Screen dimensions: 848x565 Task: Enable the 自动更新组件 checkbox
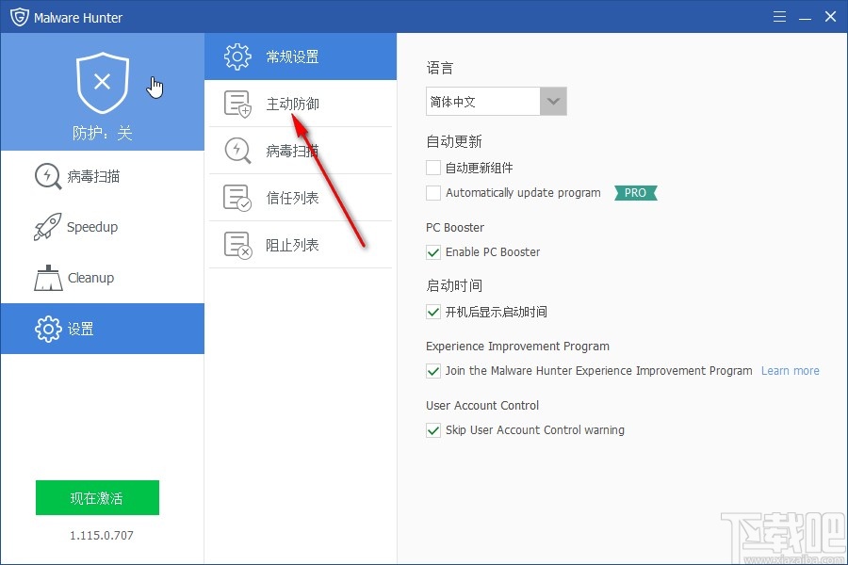tap(433, 169)
